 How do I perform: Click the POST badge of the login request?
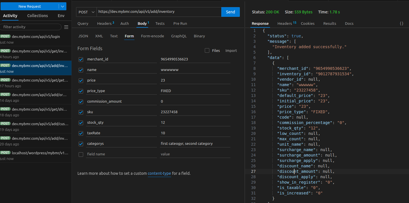[5, 36]
